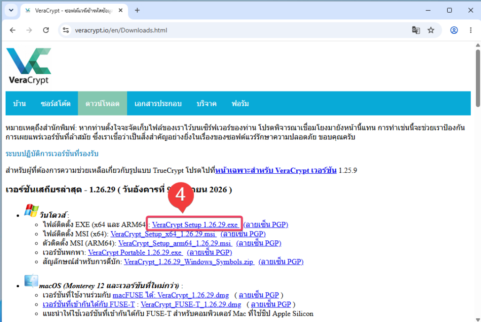Open site information icon in address bar

66,30
